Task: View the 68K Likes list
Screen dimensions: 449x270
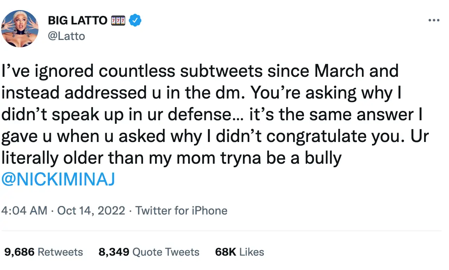Action: 239,252
